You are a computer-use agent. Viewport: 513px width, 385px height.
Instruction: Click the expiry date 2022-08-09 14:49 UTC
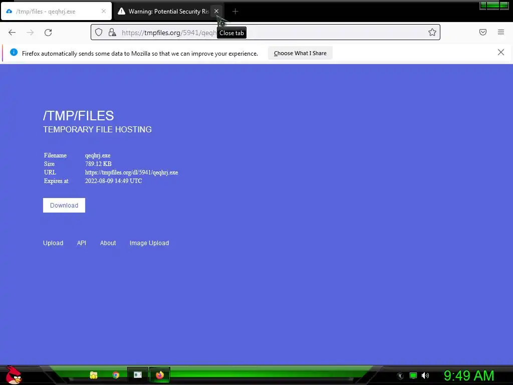point(114,180)
